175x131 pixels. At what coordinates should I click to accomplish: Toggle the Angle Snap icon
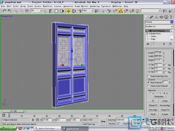click(x=121, y=11)
